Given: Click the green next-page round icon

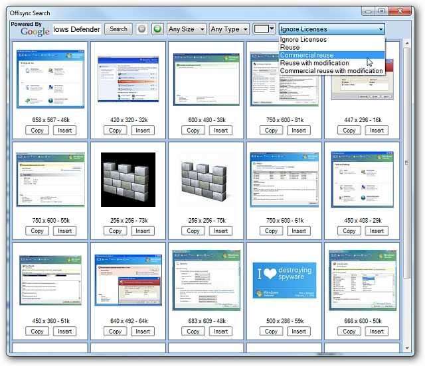Looking at the screenshot, I should pyautogui.click(x=157, y=29).
